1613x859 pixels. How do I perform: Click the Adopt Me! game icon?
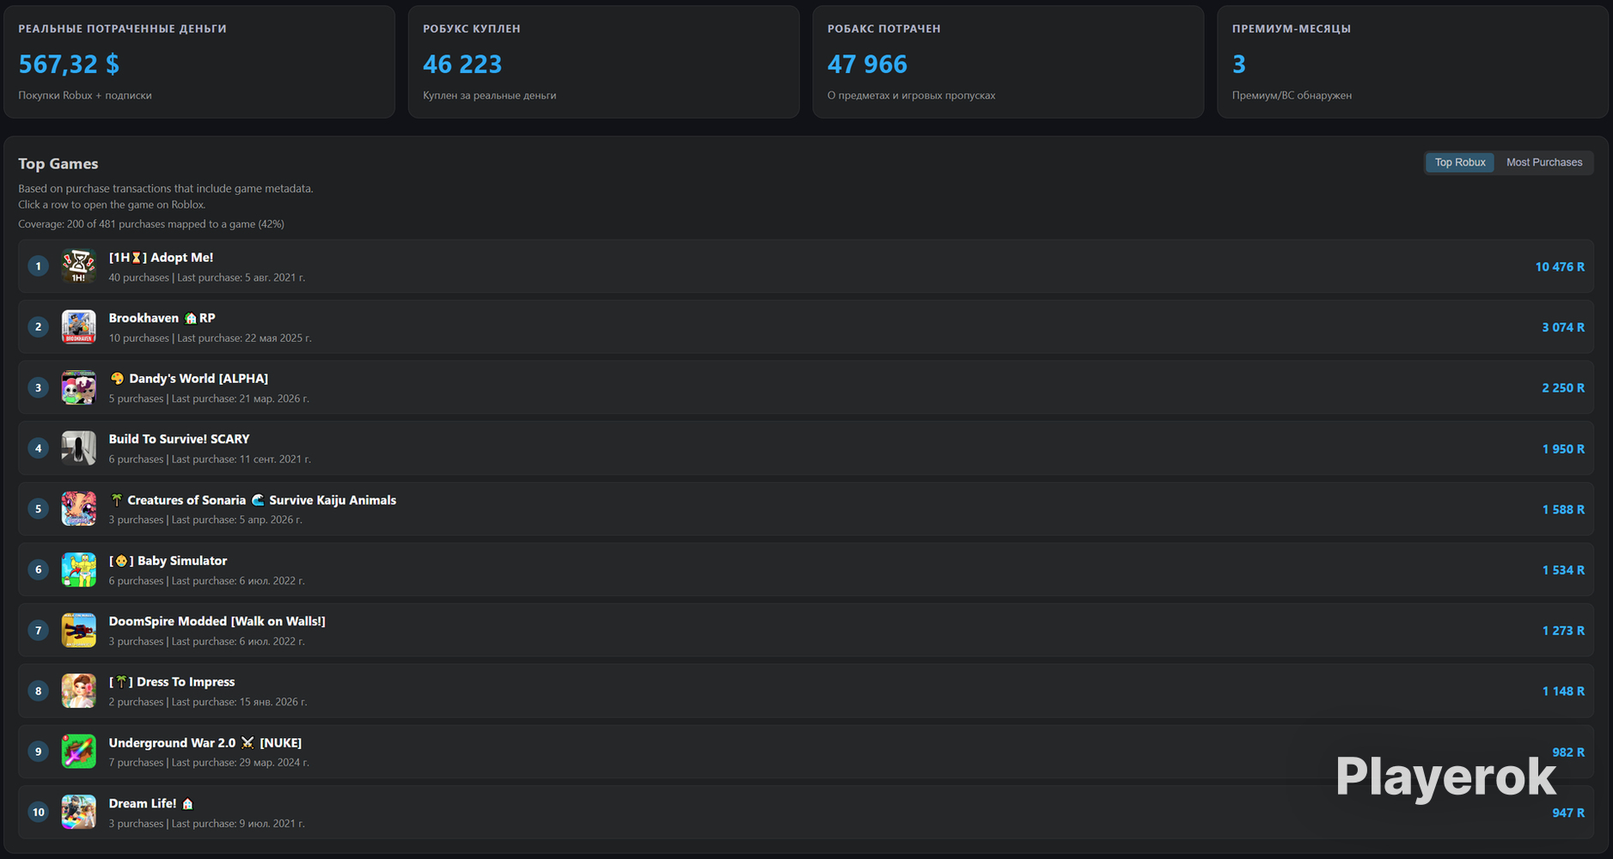[78, 266]
